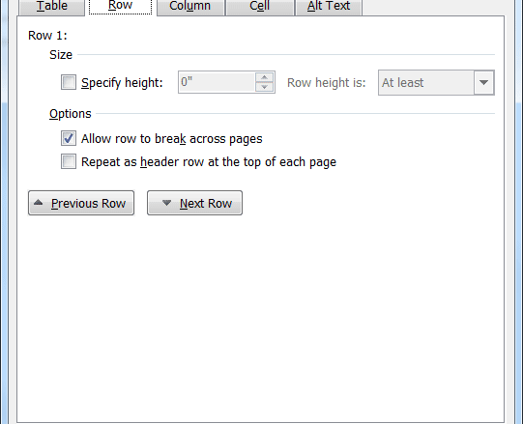This screenshot has height=424, width=523.
Task: Click the down triangle icon on Next Row
Action: click(x=166, y=202)
